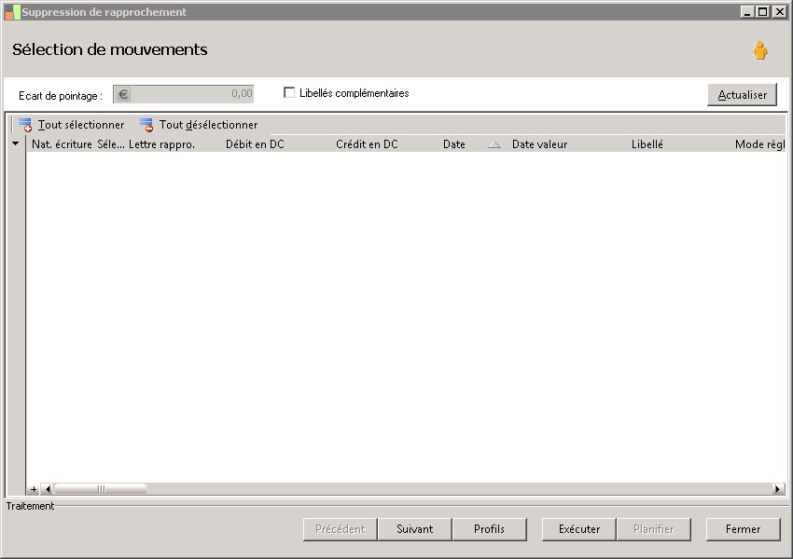Click the Date column header
Image resolution: width=793 pixels, height=559 pixels.
454,144
